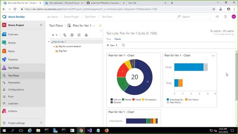Click the copy suite toolbar icon

tap(72, 35)
